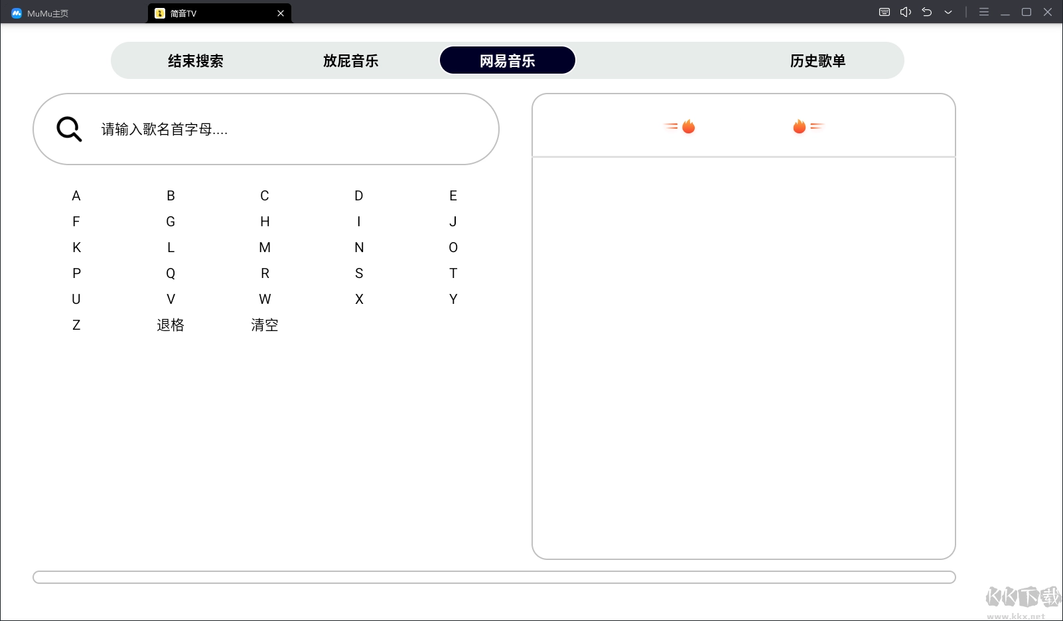Click the back arrow icon in title bar

click(x=927, y=12)
